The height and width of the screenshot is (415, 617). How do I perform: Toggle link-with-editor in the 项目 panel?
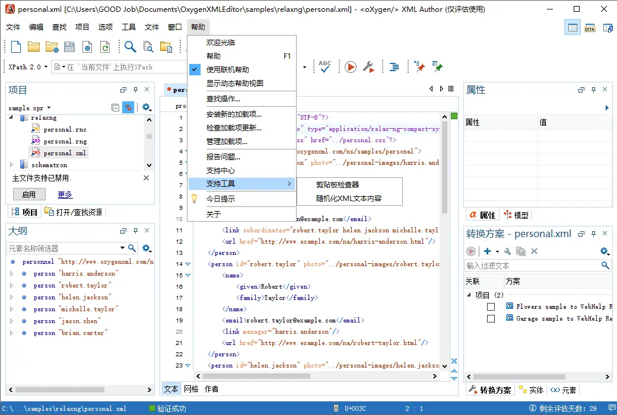coord(128,107)
